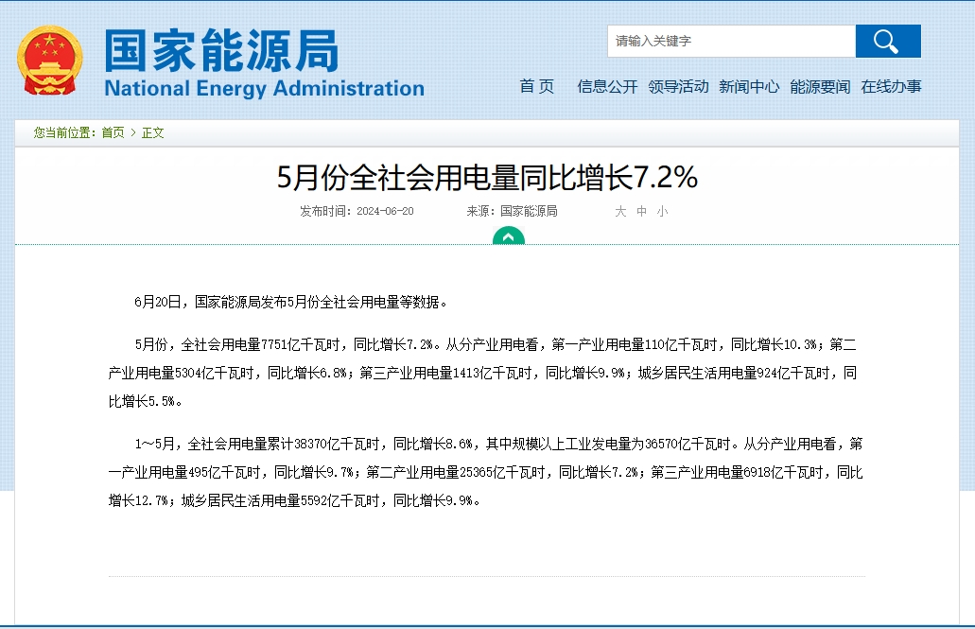Click the National Energy Administration text logo
The image size is (975, 629).
(264, 89)
